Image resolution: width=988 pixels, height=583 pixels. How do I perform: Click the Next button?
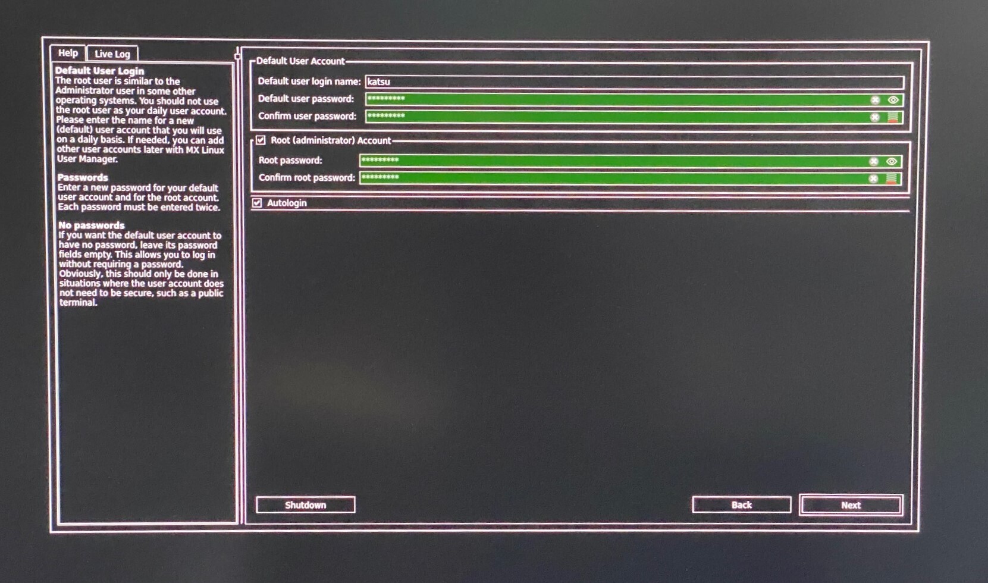(851, 504)
